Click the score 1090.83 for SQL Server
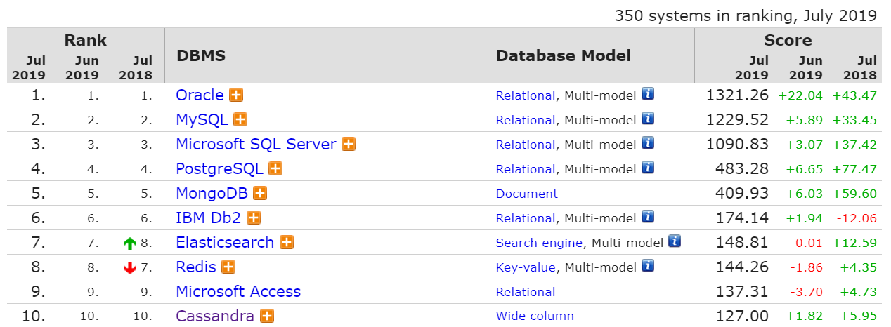This screenshot has height=327, width=891. [x=737, y=144]
